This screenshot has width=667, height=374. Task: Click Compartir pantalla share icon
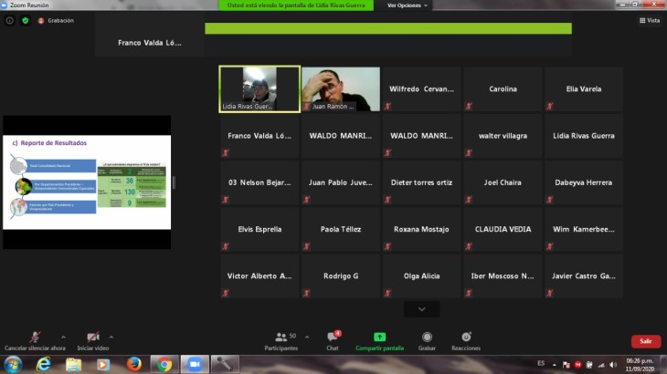click(x=379, y=338)
